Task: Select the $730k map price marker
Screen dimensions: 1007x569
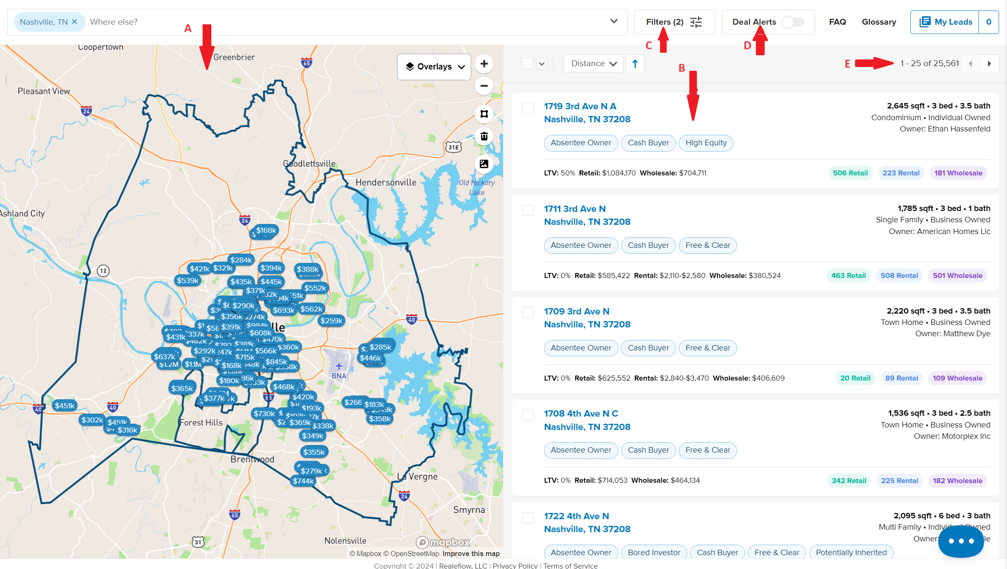Action: pos(264,414)
